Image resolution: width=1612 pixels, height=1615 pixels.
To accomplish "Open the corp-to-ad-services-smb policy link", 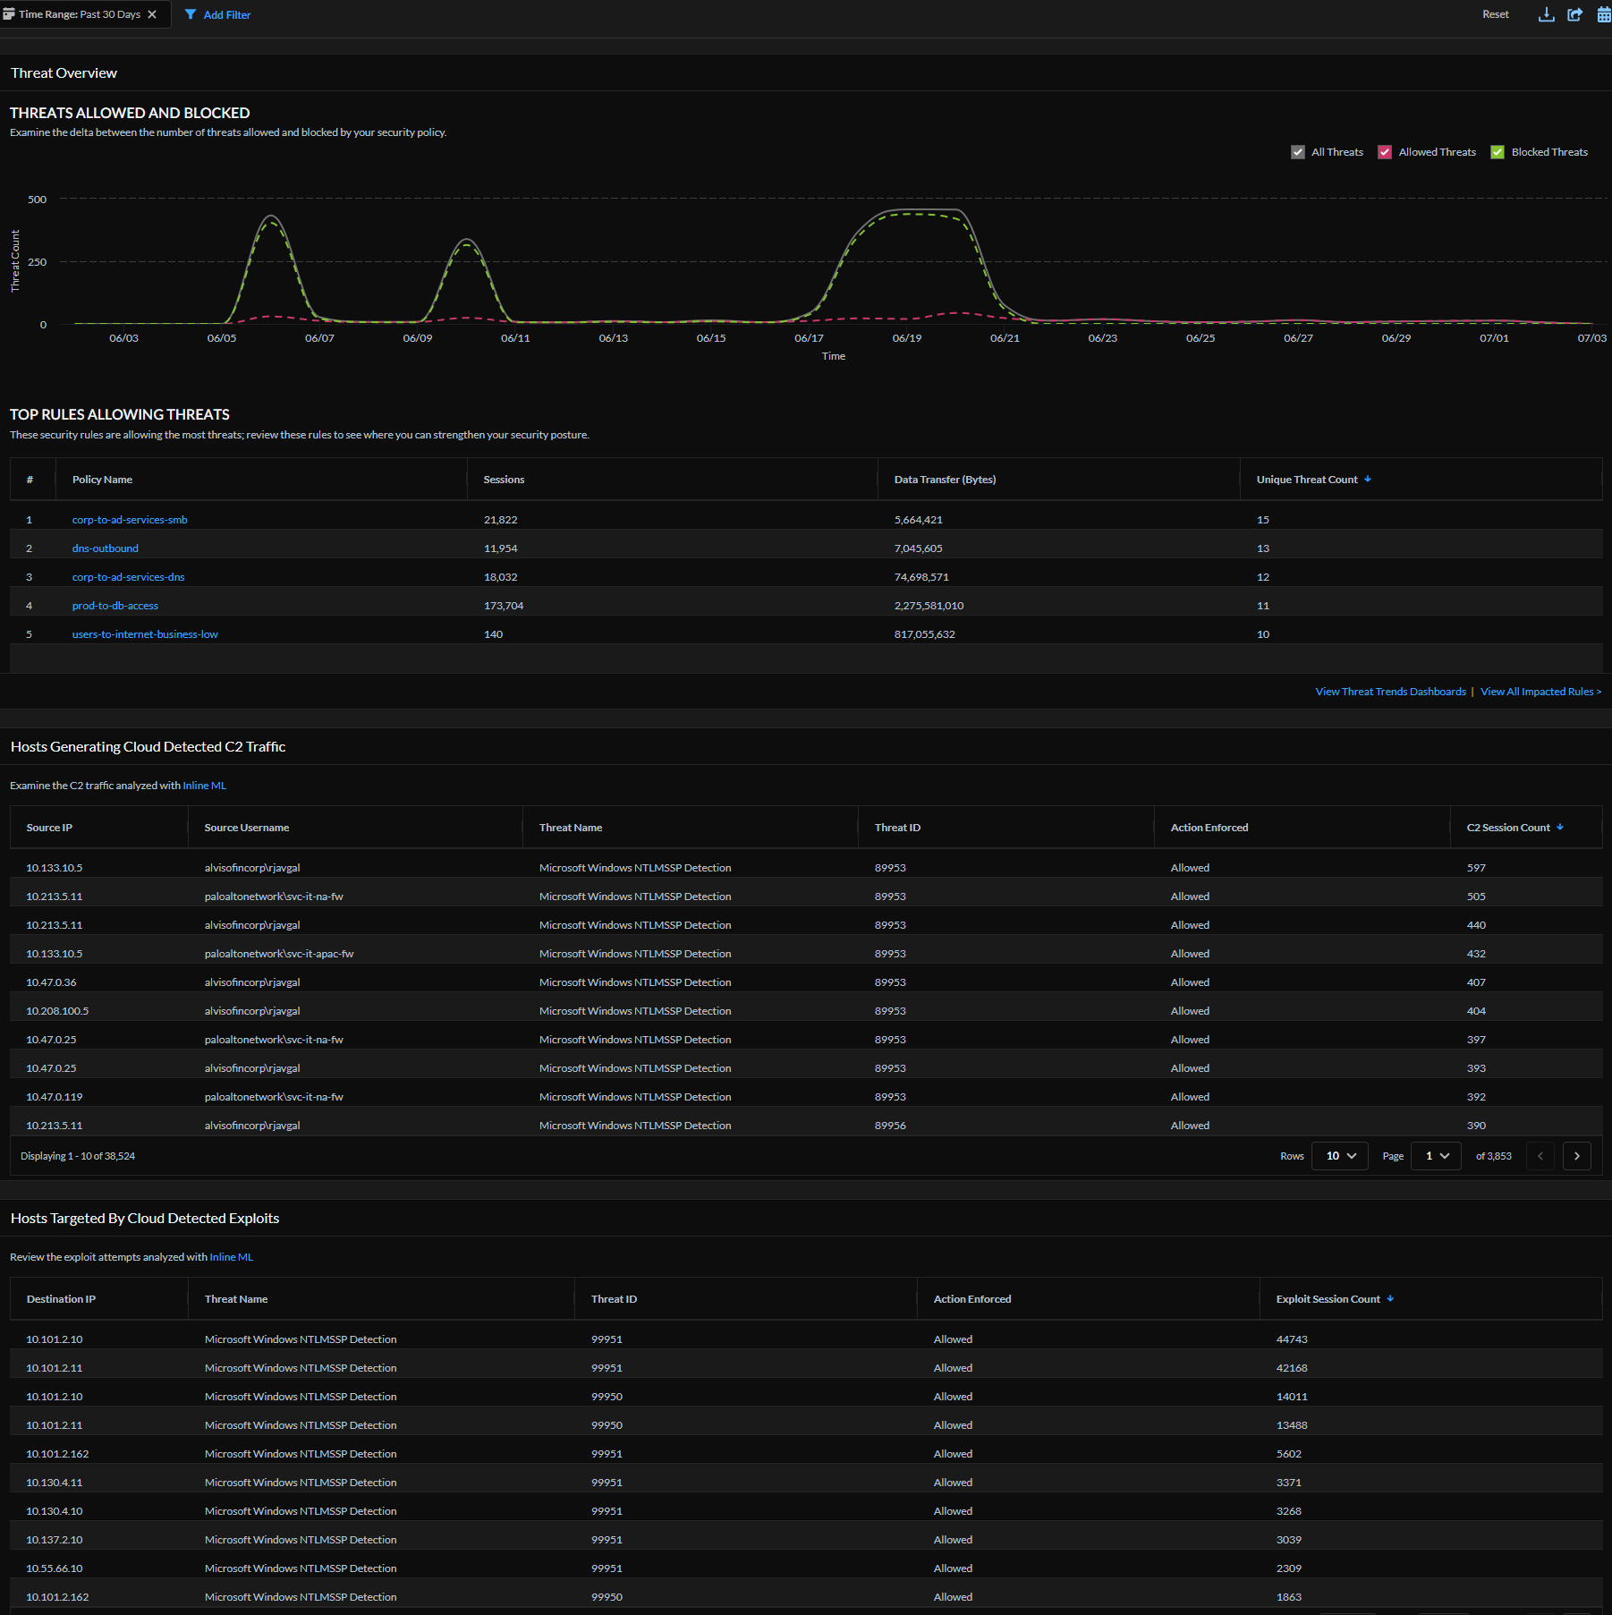I will 130,520.
